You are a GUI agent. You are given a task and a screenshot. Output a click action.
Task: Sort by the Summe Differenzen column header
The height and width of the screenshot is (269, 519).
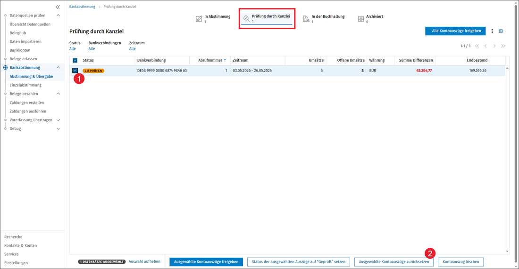pos(416,60)
